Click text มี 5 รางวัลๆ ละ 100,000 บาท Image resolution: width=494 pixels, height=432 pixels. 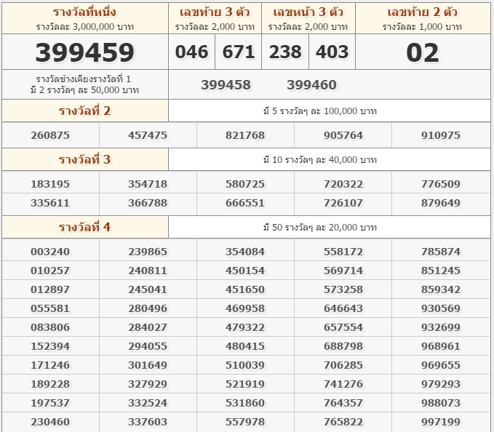tap(320, 111)
